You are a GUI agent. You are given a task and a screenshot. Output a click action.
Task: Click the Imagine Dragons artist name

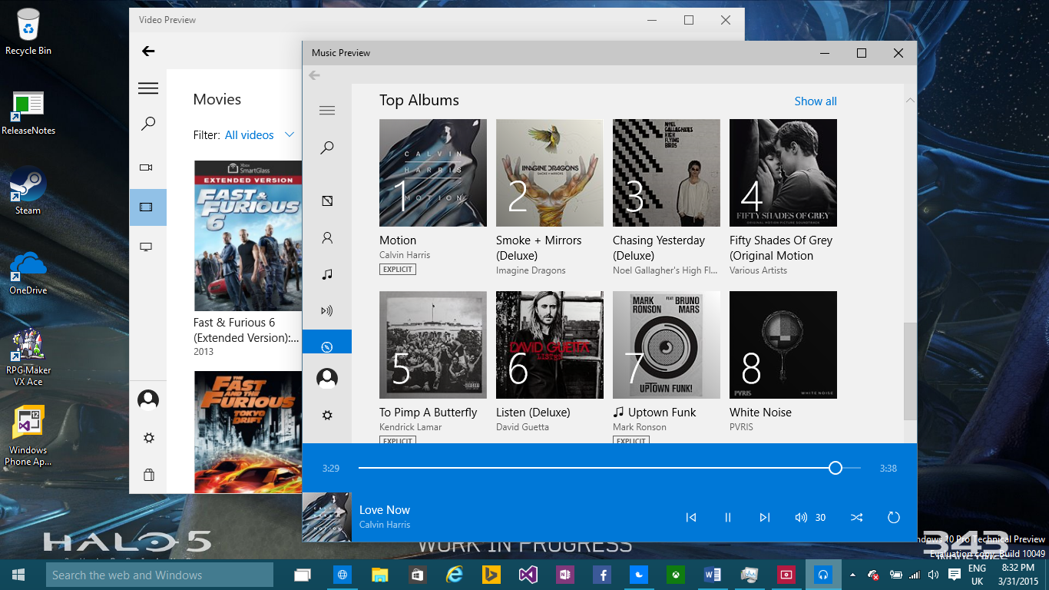coord(531,270)
